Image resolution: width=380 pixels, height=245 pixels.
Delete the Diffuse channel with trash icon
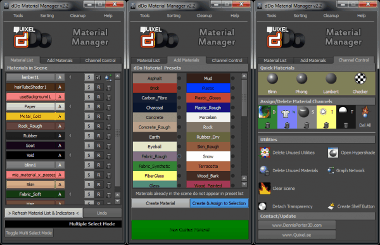pos(267,125)
